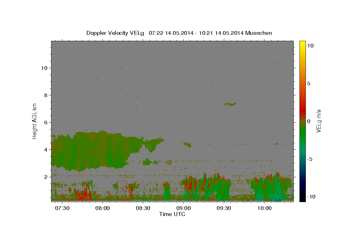
Task: Click the colorbar value -10 label
Action: [311, 197]
